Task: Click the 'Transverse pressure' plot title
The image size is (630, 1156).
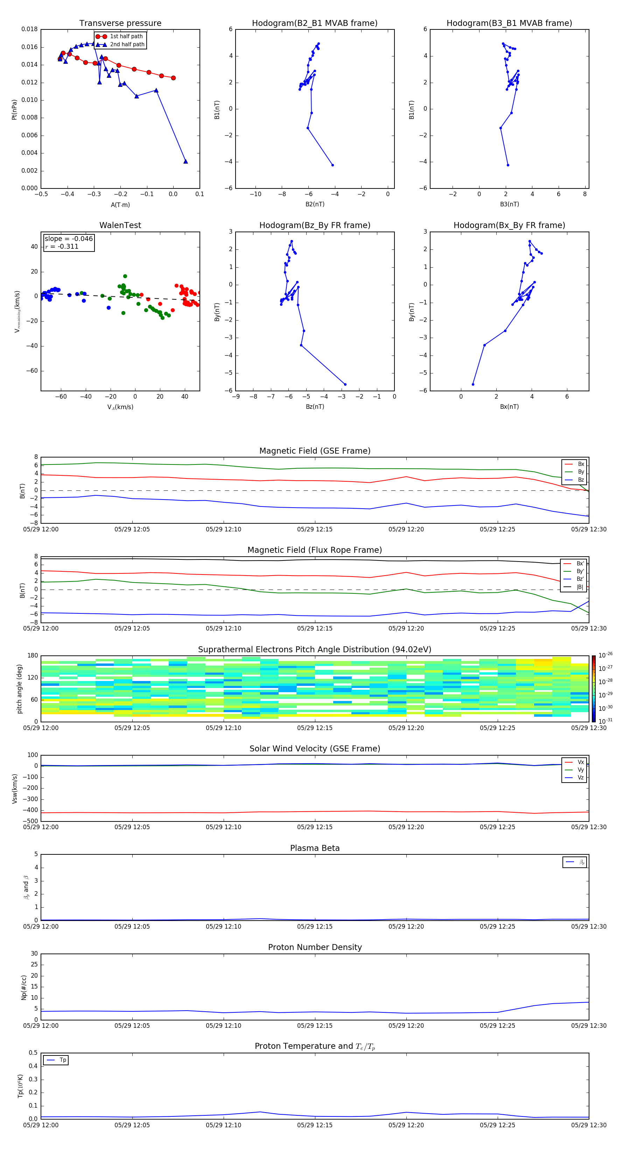Action: point(120,23)
